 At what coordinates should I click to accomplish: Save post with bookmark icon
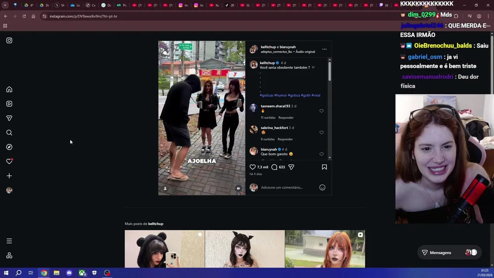point(324,167)
